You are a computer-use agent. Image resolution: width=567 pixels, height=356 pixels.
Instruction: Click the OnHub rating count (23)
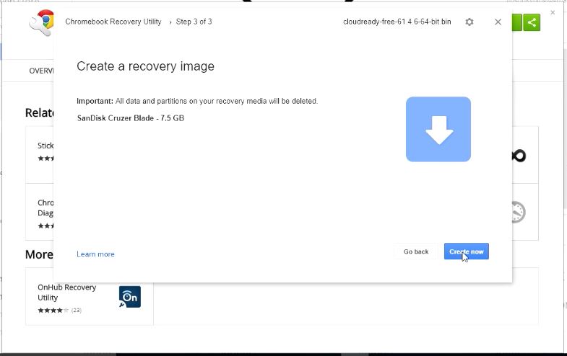click(77, 310)
